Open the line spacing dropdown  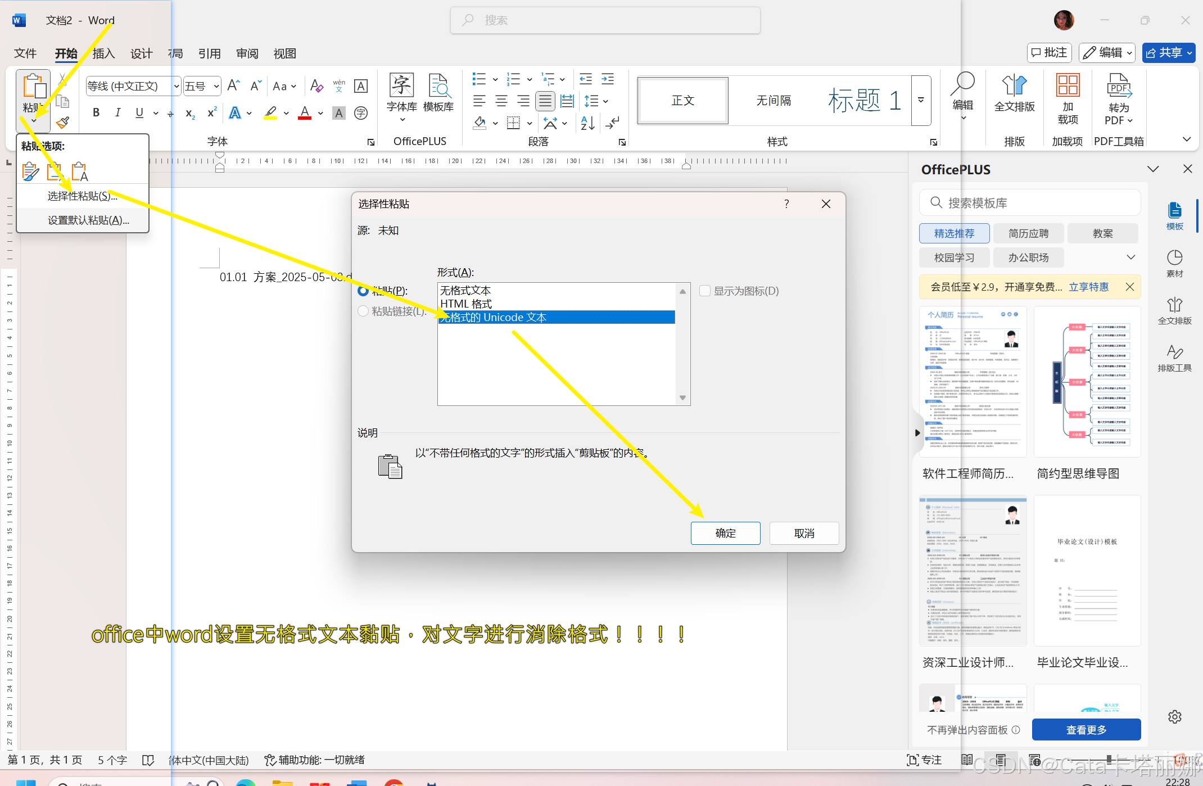[x=596, y=101]
